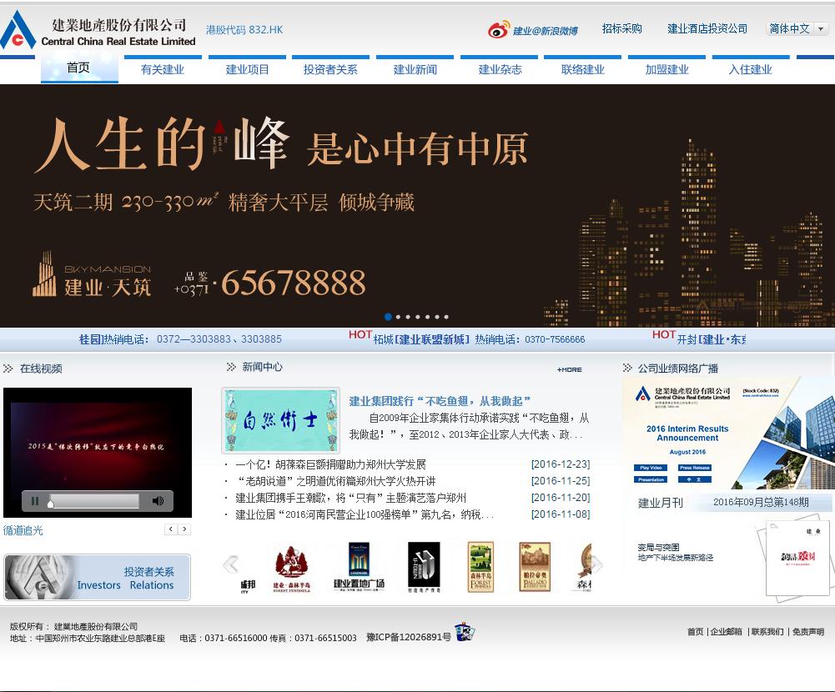The height and width of the screenshot is (692, 835).
Task: Open the 自然卫士 news thumbnail
Action: pyautogui.click(x=280, y=420)
